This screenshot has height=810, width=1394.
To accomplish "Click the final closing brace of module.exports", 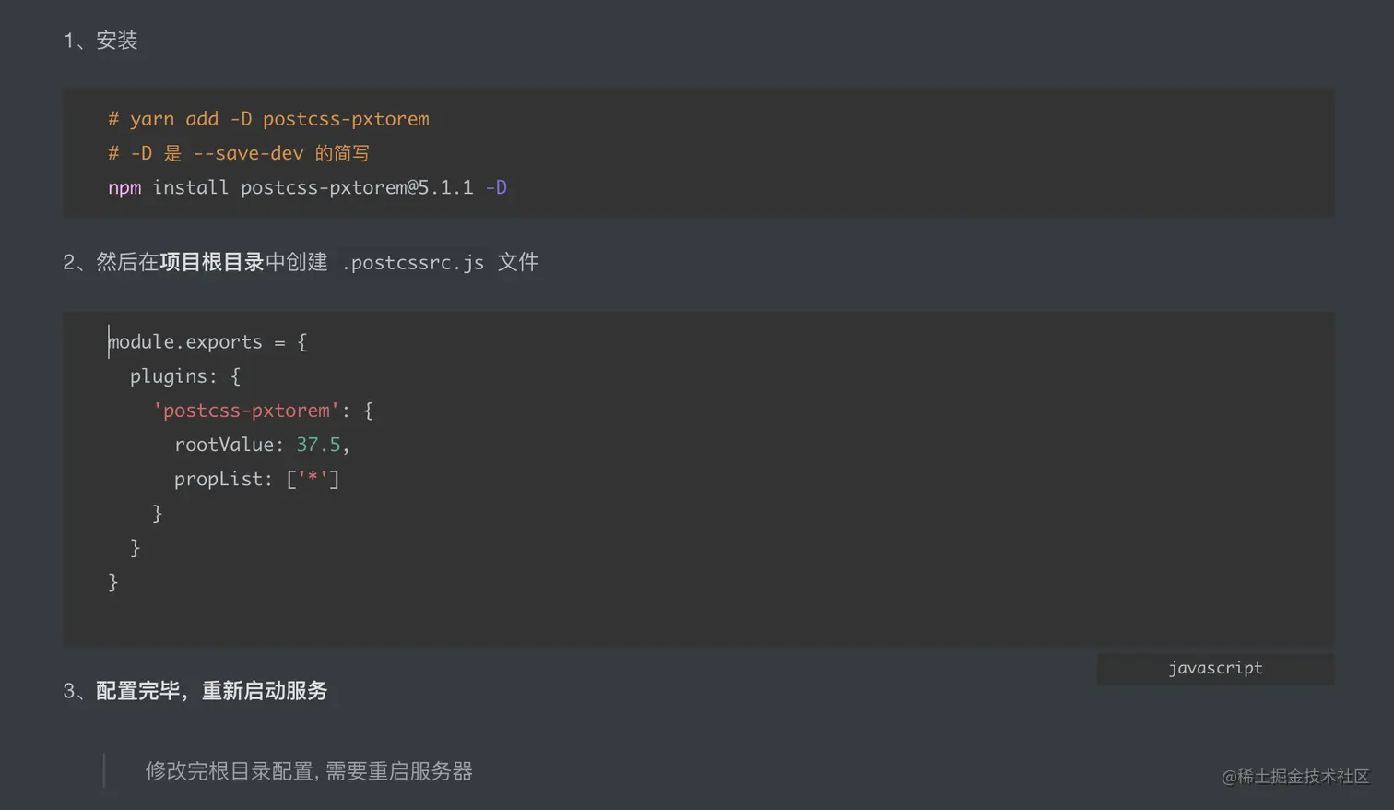I will coord(113,582).
